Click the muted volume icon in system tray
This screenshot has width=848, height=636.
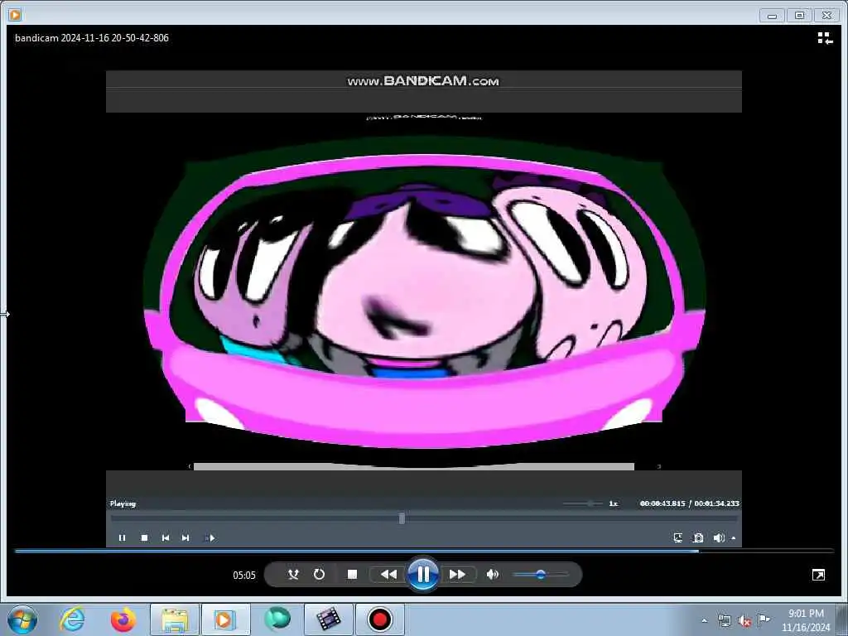coord(744,621)
